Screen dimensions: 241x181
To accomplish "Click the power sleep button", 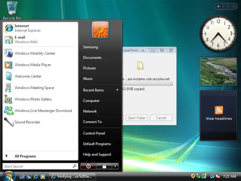I will point(88,166).
